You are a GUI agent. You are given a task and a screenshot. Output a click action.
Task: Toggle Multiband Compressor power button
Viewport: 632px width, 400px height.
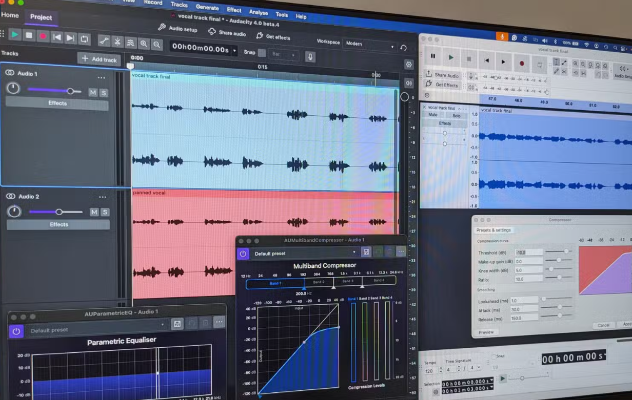(x=243, y=254)
